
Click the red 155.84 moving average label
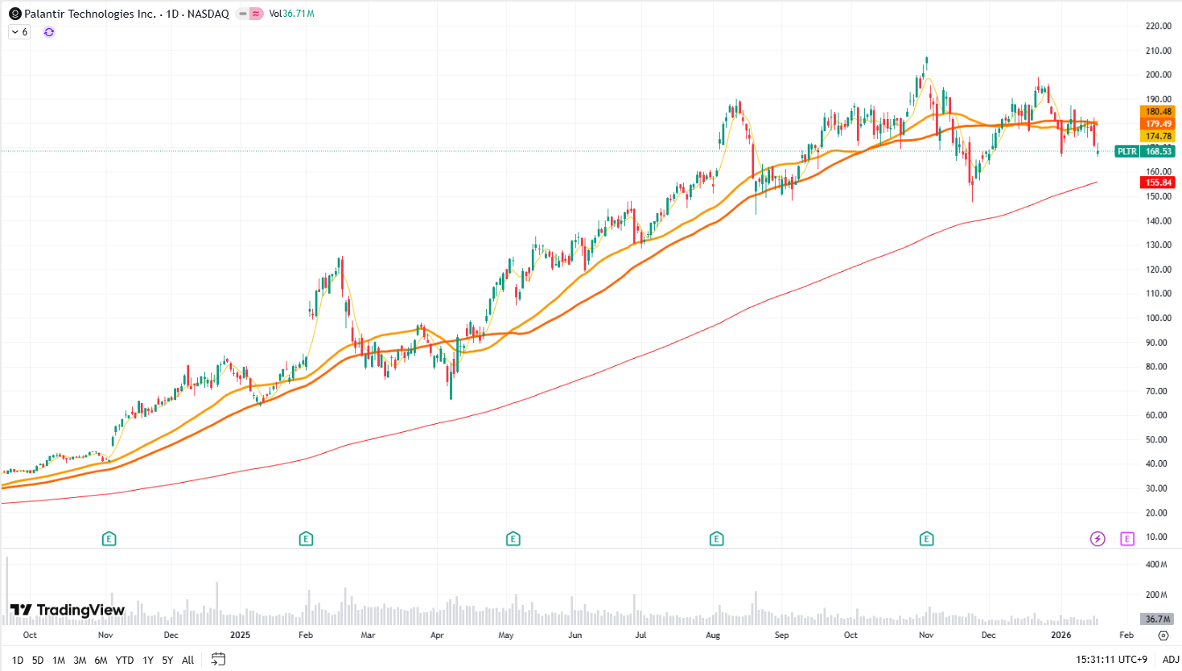coord(1159,183)
